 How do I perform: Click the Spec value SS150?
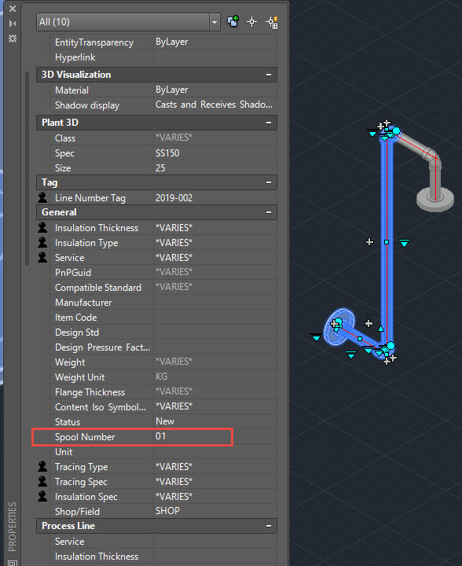(167, 153)
